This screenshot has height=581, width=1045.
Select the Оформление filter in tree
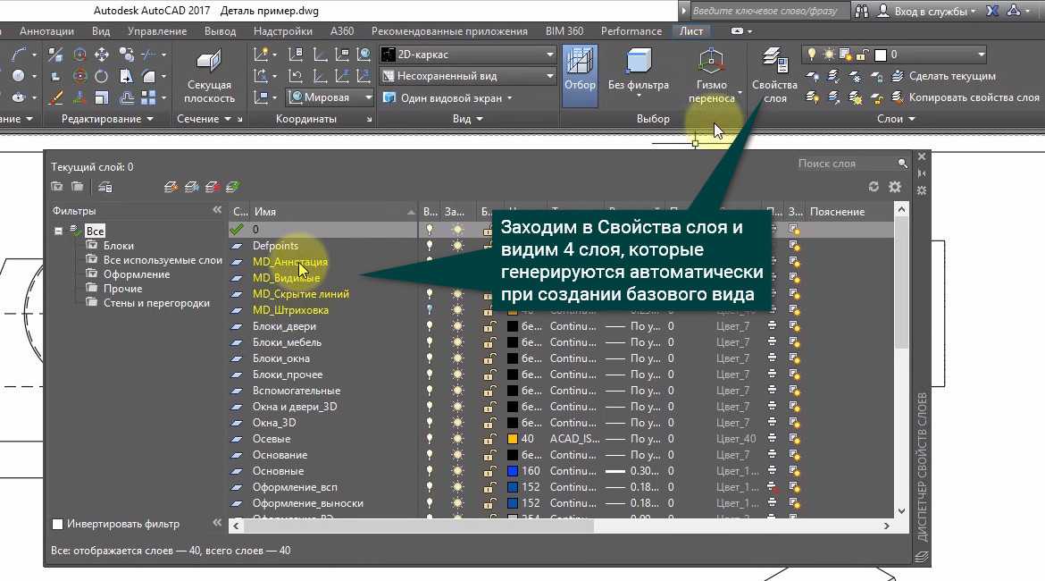(x=137, y=274)
